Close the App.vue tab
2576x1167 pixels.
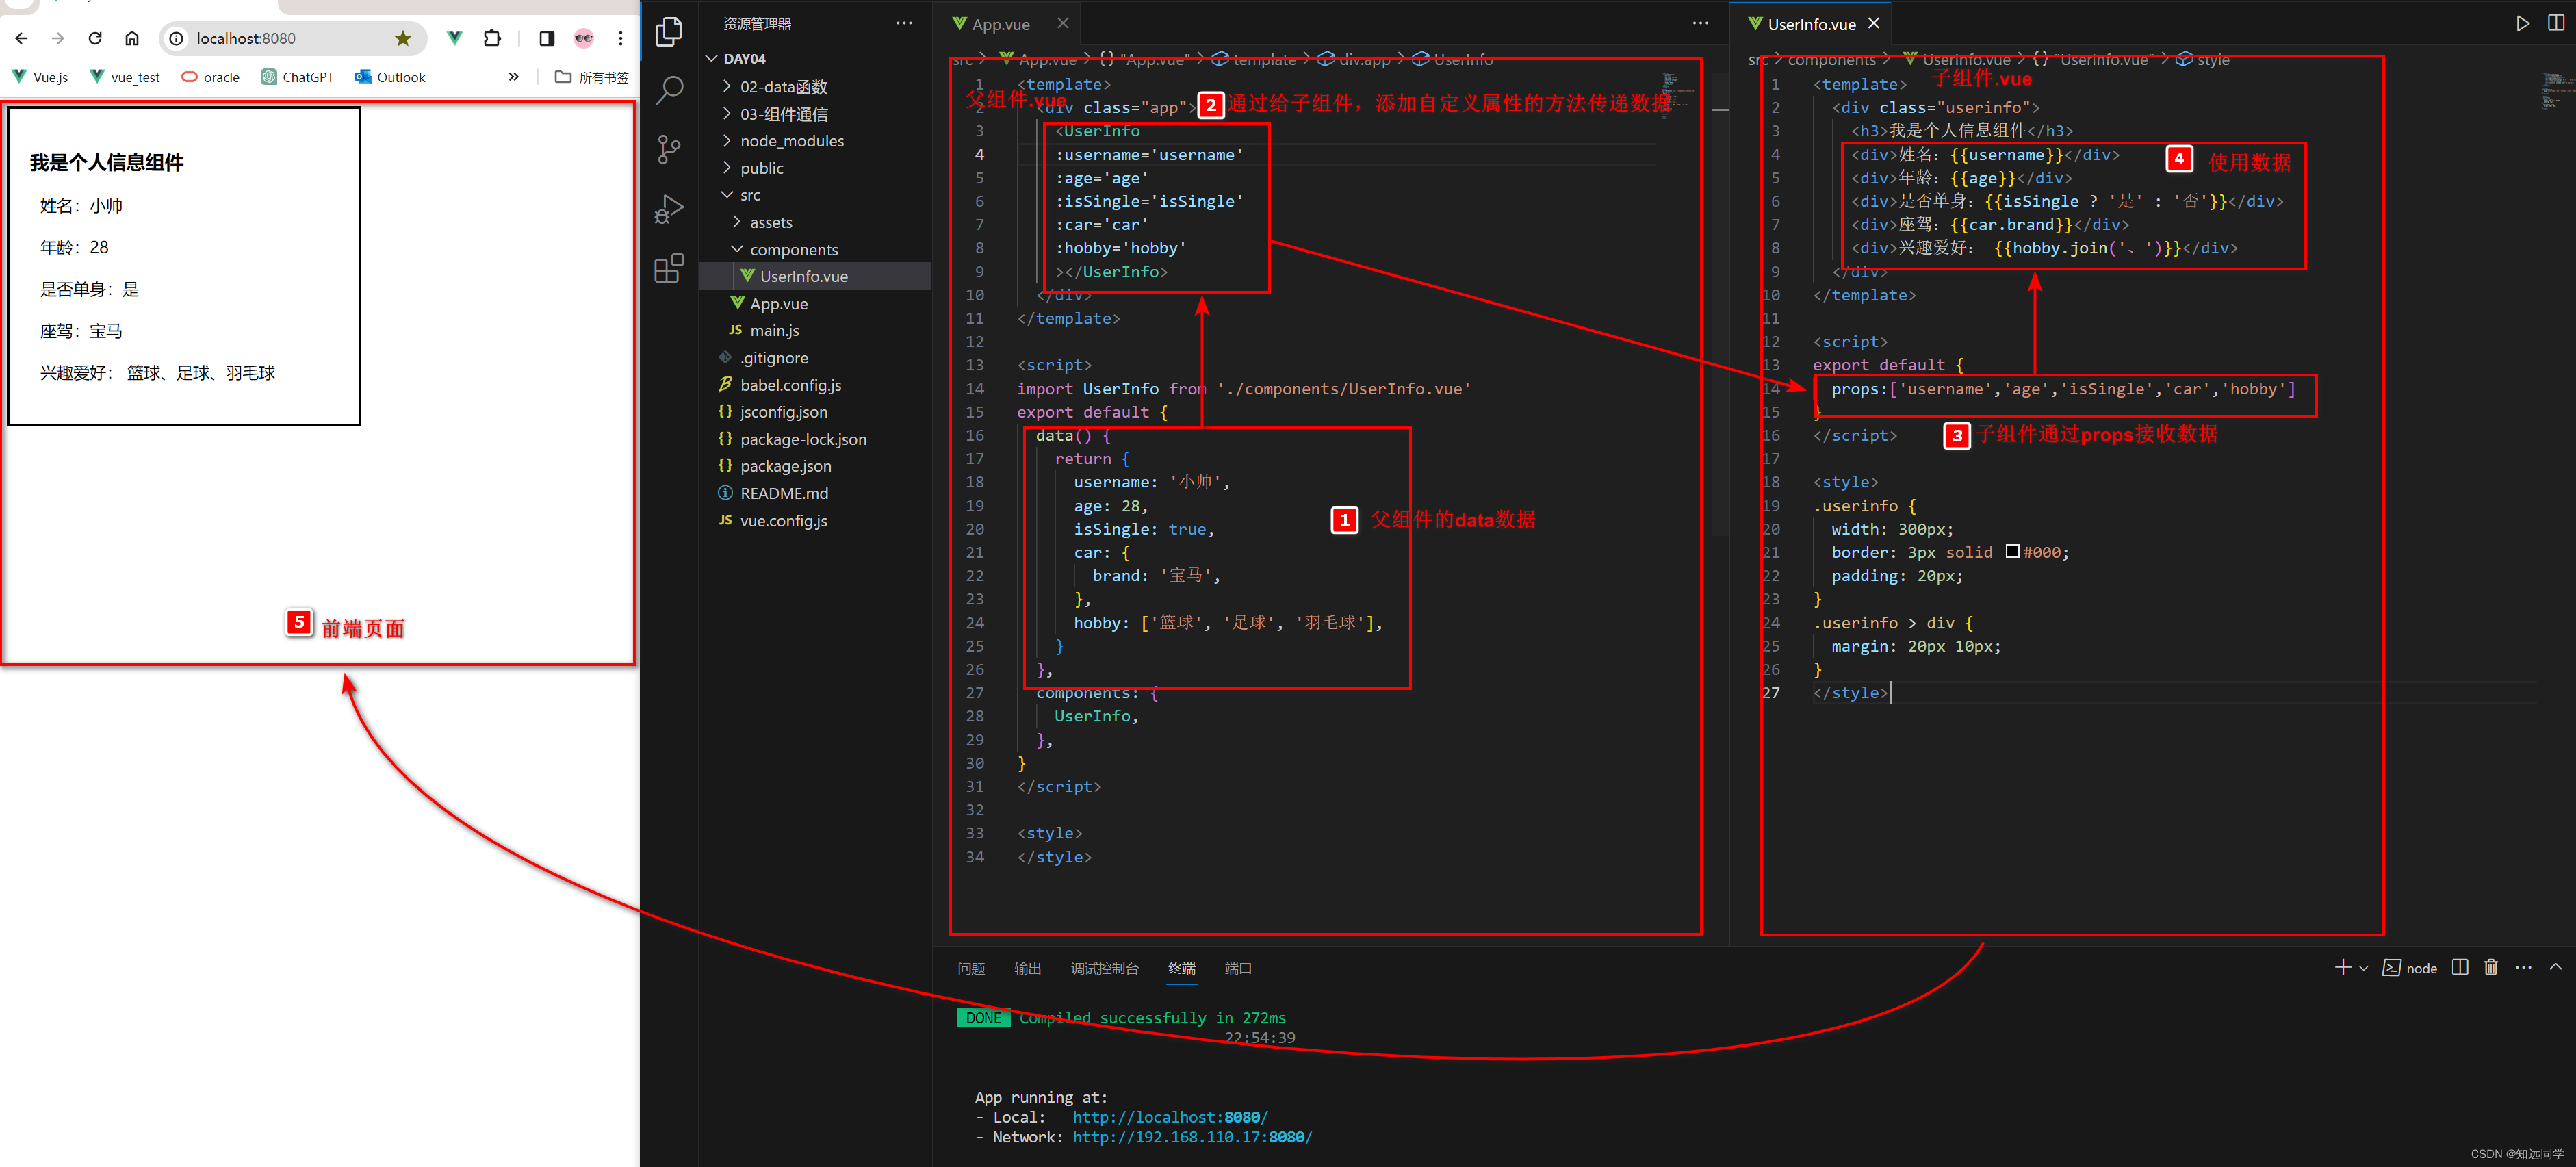coord(1063,23)
